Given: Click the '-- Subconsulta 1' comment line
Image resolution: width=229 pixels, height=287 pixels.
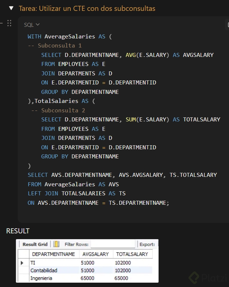Looking at the screenshot, I should pos(55,46).
